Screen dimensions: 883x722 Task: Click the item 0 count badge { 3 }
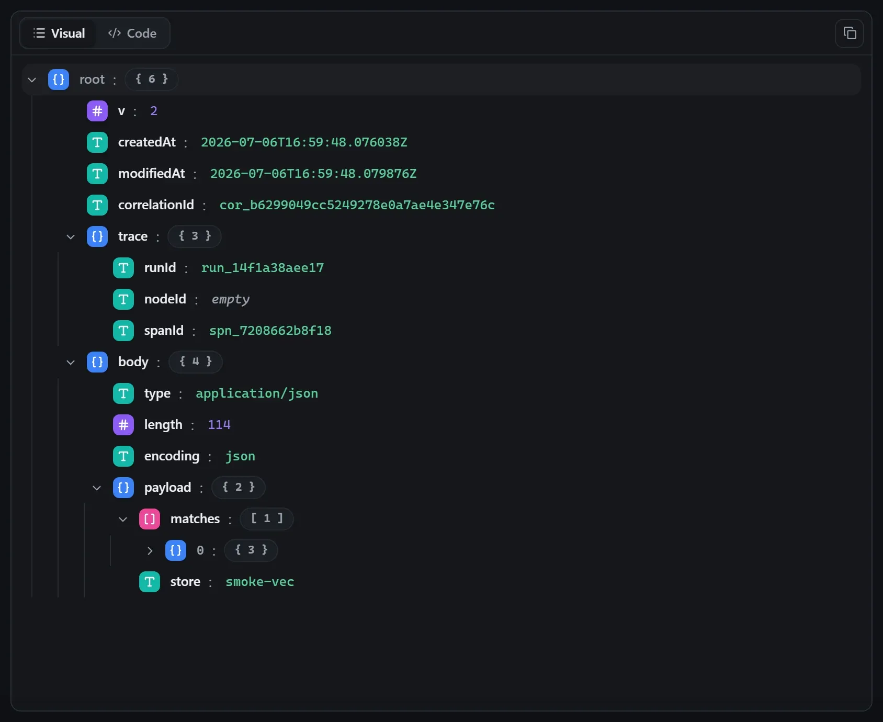click(251, 550)
